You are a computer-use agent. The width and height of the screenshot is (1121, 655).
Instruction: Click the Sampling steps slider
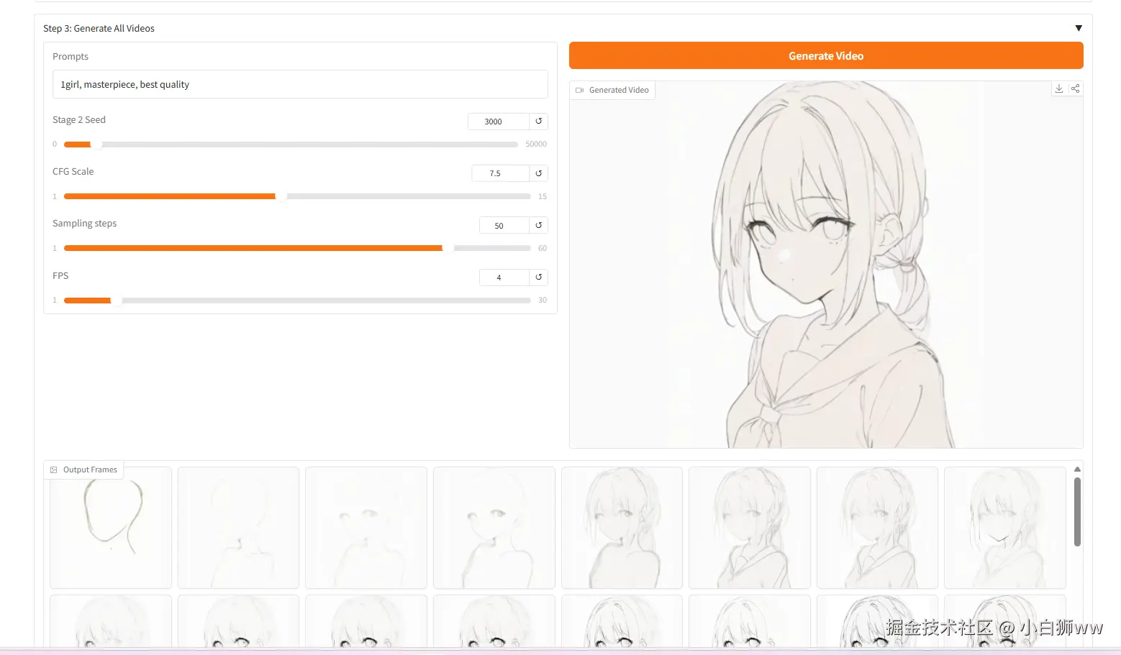297,248
